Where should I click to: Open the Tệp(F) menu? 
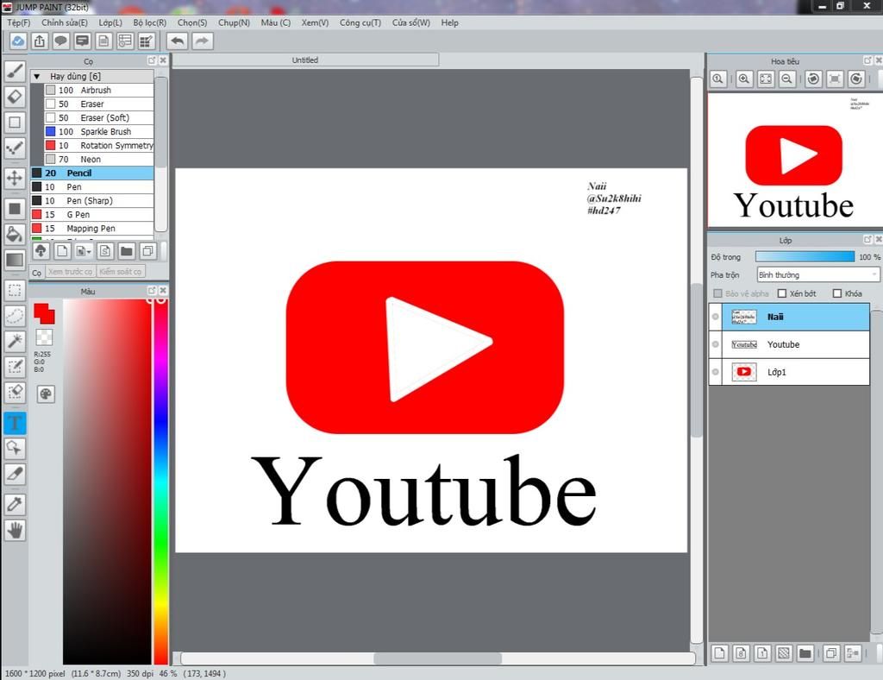19,22
